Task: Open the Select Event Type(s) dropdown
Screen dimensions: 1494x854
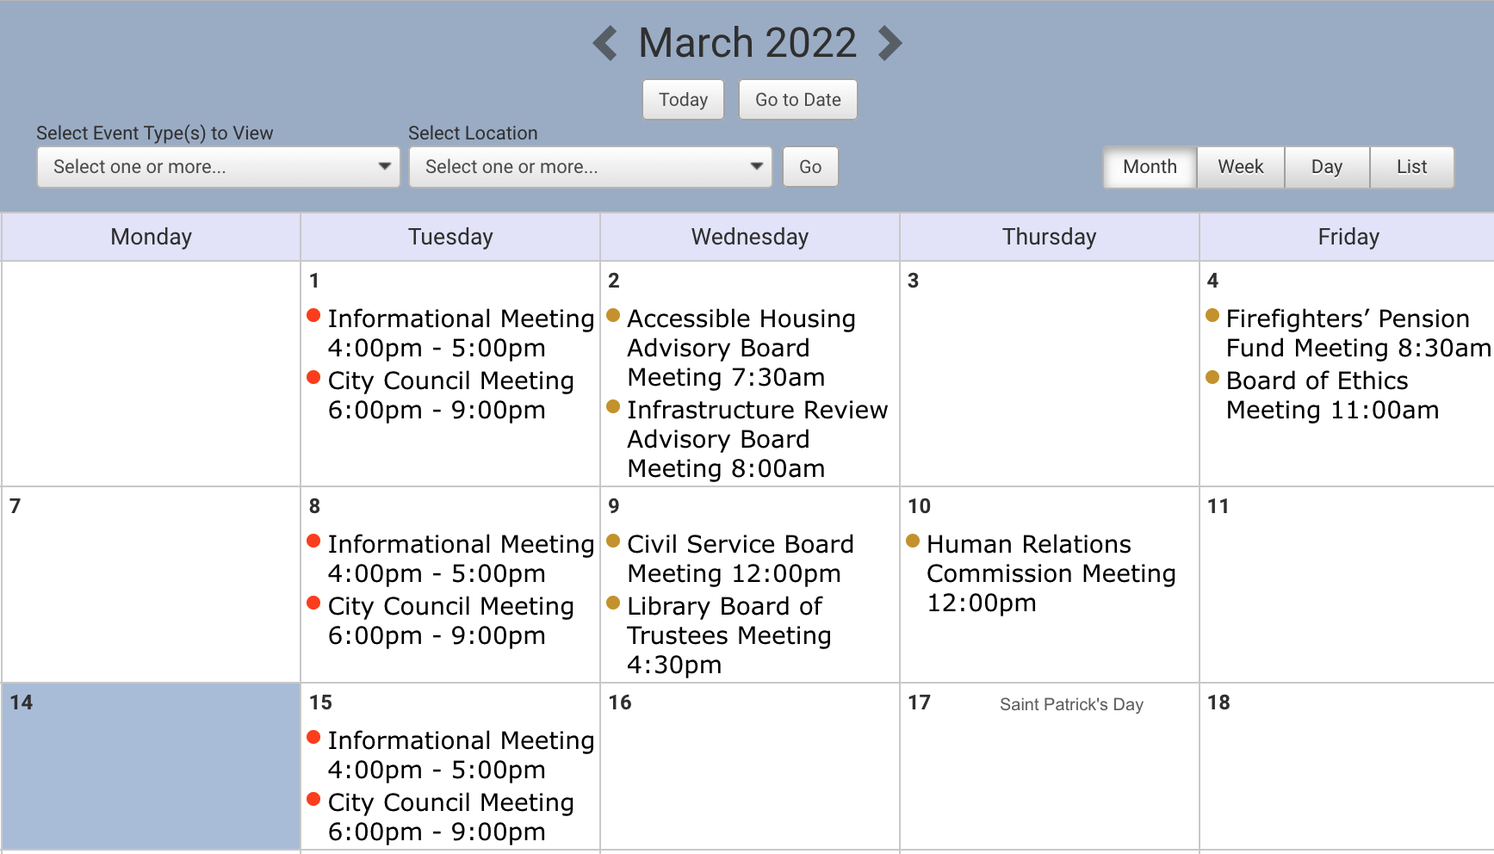Action: point(219,167)
